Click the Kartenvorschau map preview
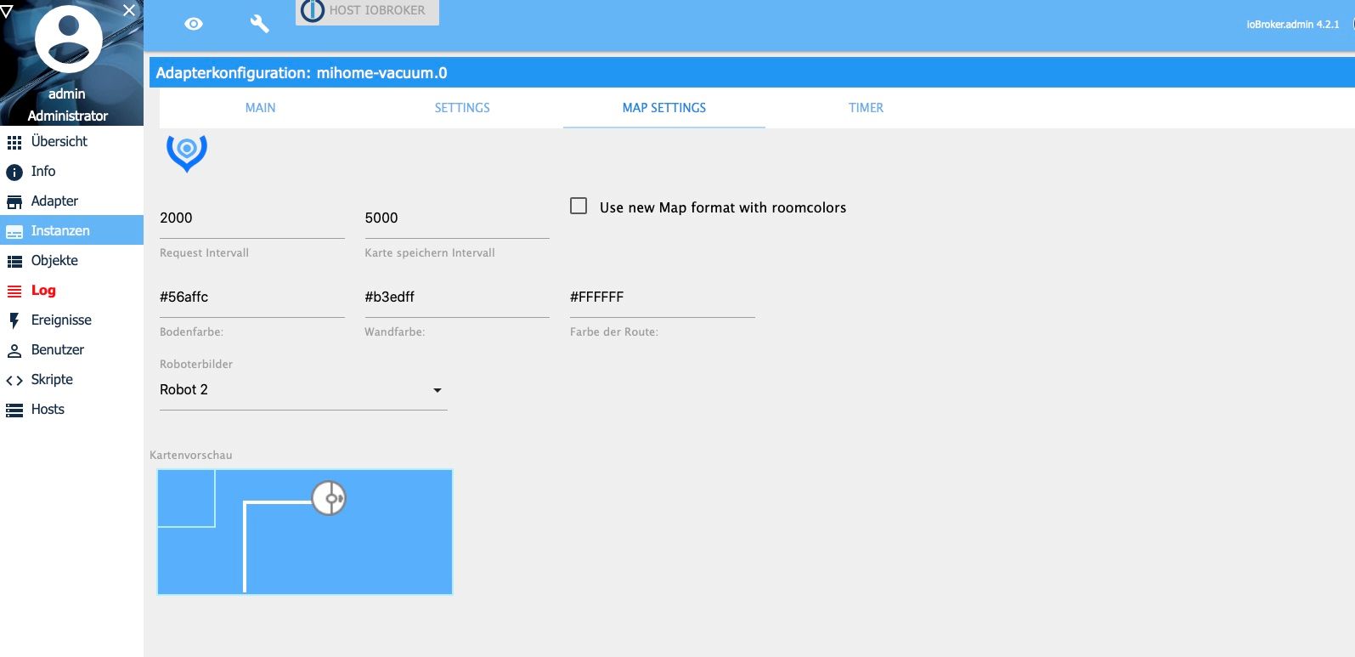The width and height of the screenshot is (1355, 657). tap(305, 532)
